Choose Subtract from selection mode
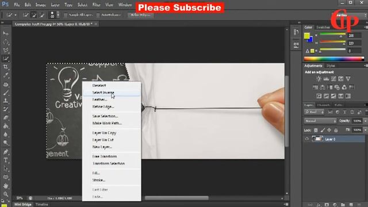The width and height of the screenshot is (368, 207). (x=42, y=16)
